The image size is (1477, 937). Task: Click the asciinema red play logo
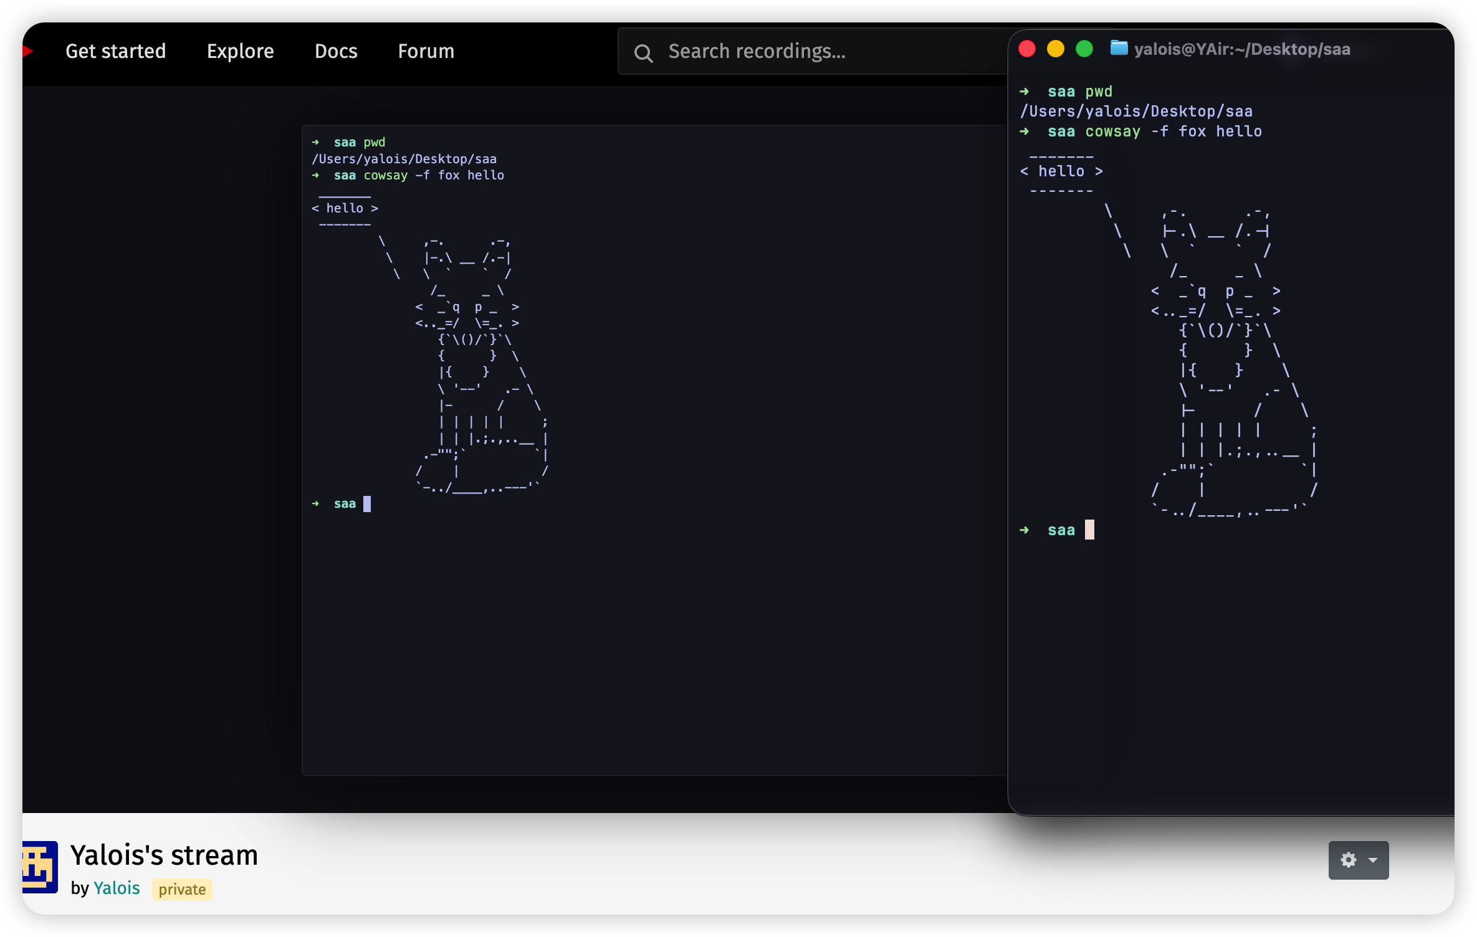[27, 51]
